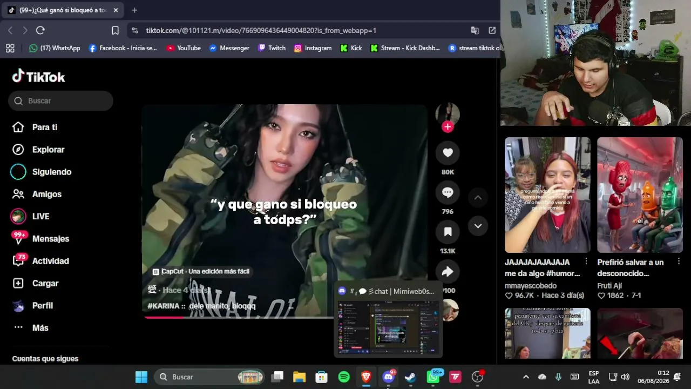The height and width of the screenshot is (389, 691).
Task: Click the share icon in the address bar
Action: 492,30
